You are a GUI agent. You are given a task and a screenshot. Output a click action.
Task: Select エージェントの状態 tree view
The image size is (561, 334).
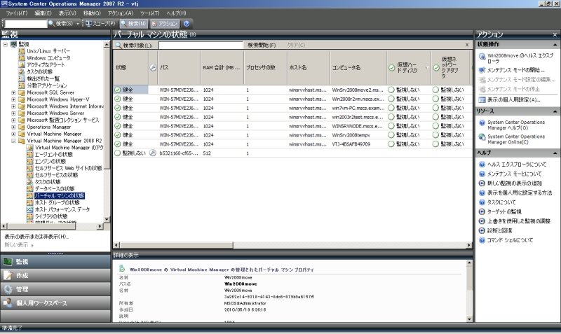click(x=54, y=154)
